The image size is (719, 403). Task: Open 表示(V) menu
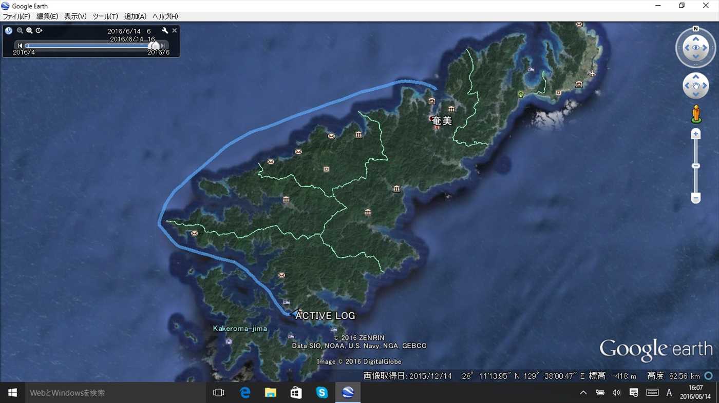(75, 16)
